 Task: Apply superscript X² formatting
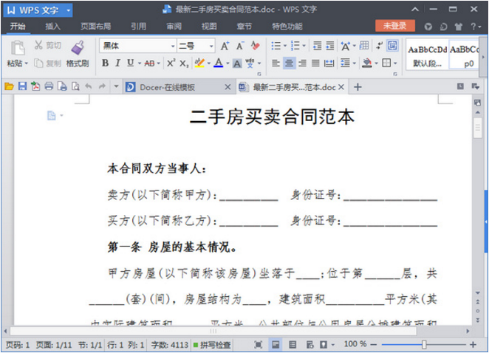click(171, 64)
